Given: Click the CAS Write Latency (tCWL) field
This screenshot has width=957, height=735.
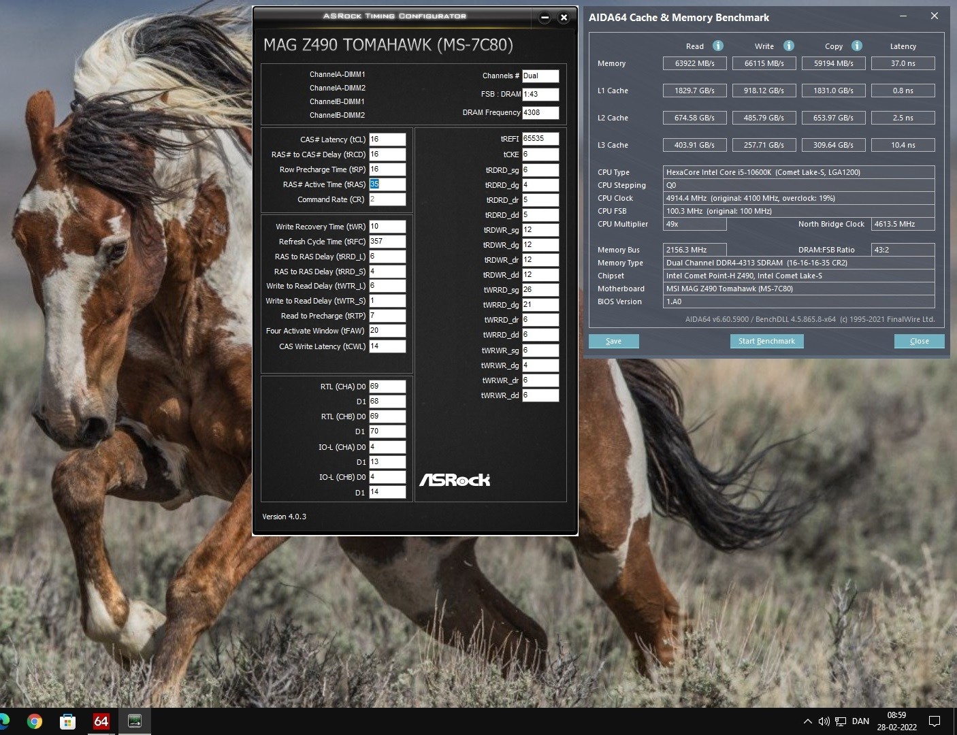Looking at the screenshot, I should [387, 346].
